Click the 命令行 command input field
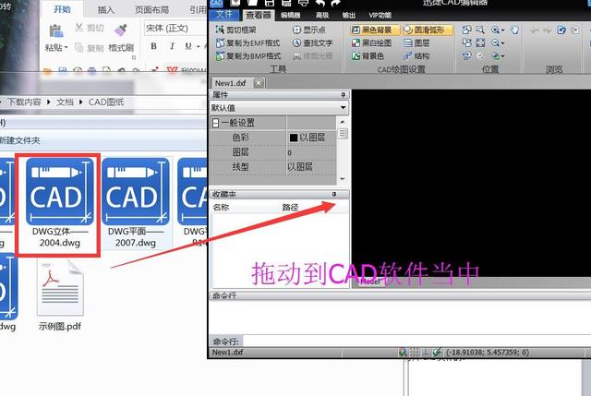591x396 pixels. [x=416, y=342]
